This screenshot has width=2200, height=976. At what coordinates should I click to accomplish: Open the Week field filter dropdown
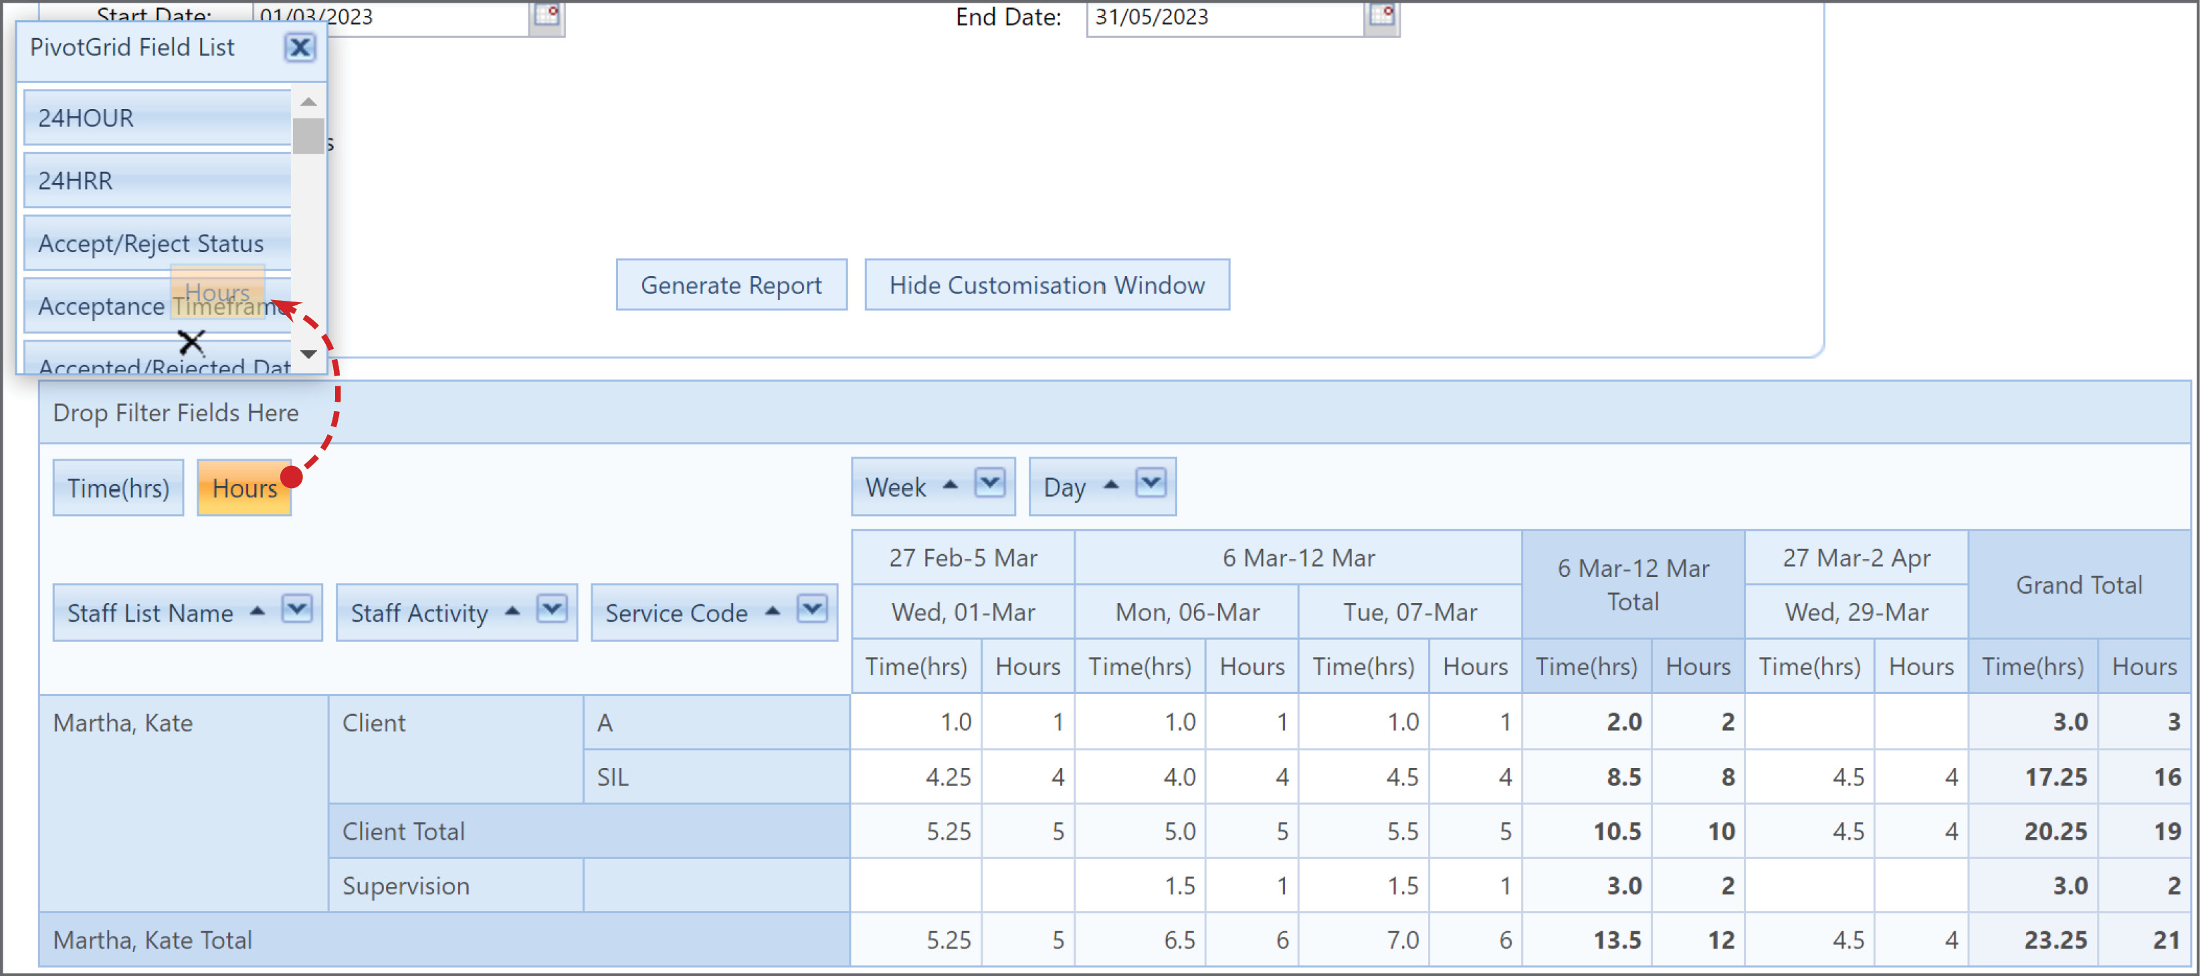click(x=990, y=484)
